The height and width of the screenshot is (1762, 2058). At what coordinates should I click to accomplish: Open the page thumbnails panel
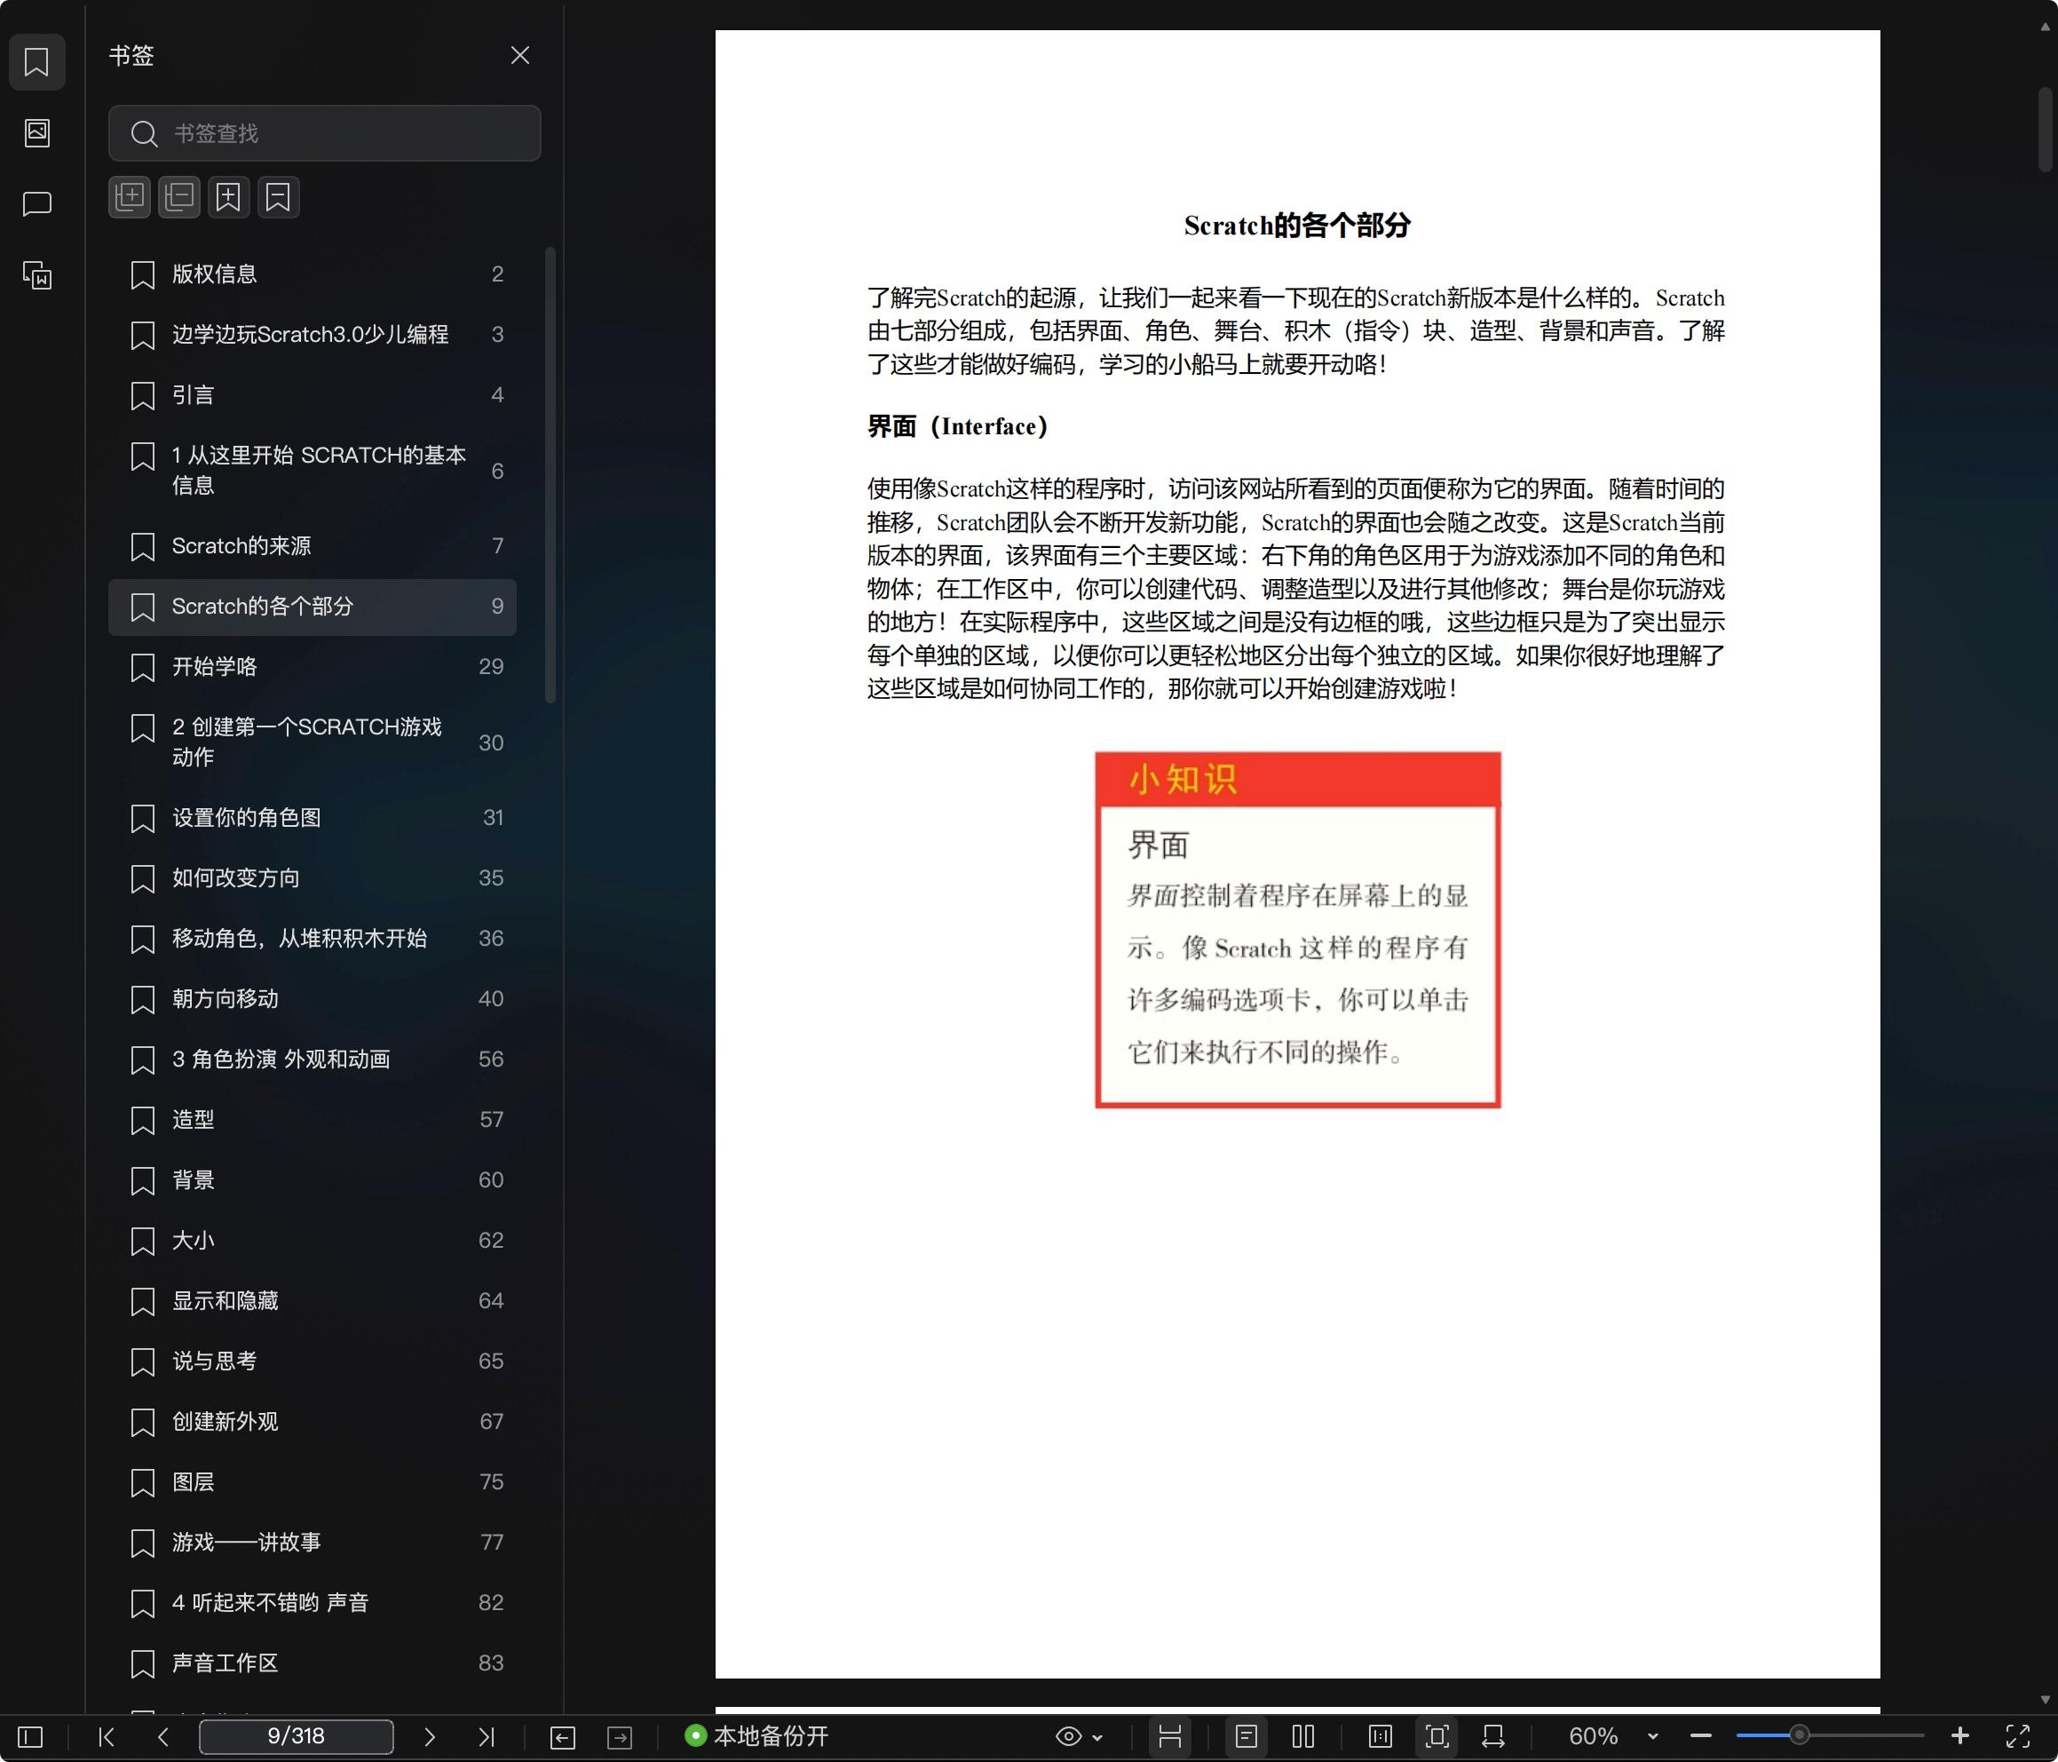point(36,132)
